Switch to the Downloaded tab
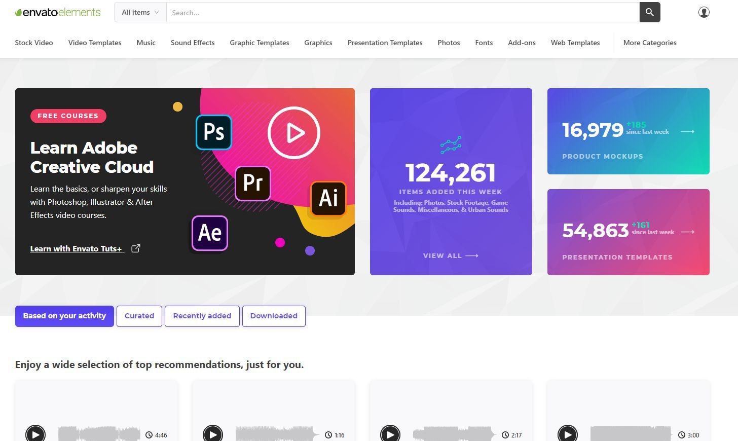This screenshot has width=738, height=441. [x=274, y=316]
